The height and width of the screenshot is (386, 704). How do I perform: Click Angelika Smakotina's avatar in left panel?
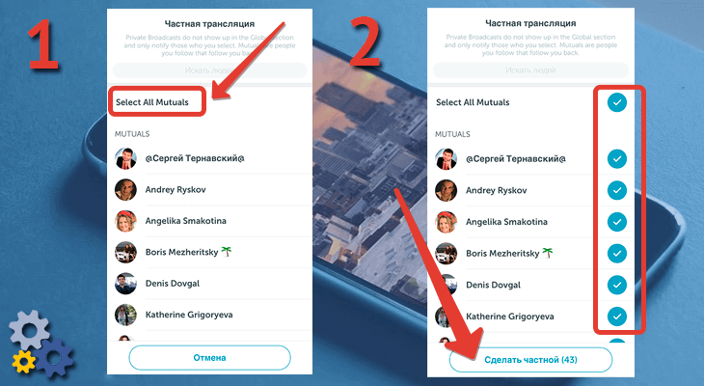pyautogui.click(x=125, y=221)
